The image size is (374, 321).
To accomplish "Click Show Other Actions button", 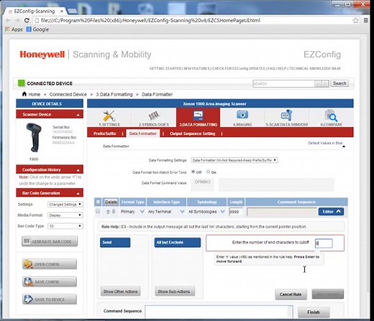I will click(x=120, y=292).
